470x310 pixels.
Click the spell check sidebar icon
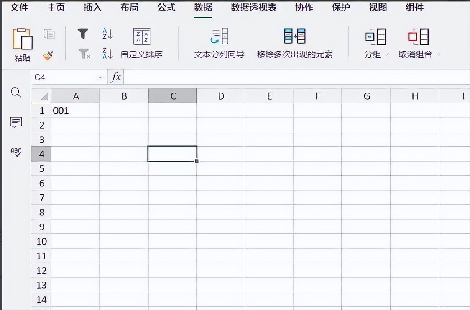pos(16,153)
